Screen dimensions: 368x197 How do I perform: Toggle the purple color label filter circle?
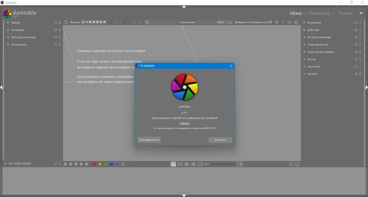click(x=130, y=22)
